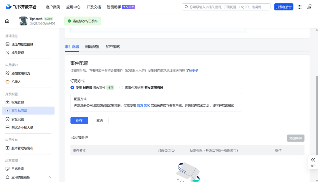Click the user profile icon at top right
The image size is (318, 182).
[x=309, y=7]
